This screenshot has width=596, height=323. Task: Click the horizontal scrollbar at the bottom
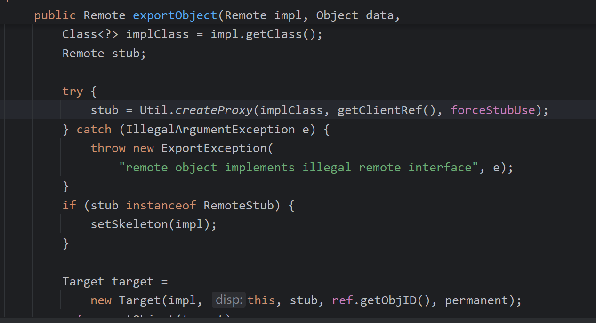(x=298, y=321)
